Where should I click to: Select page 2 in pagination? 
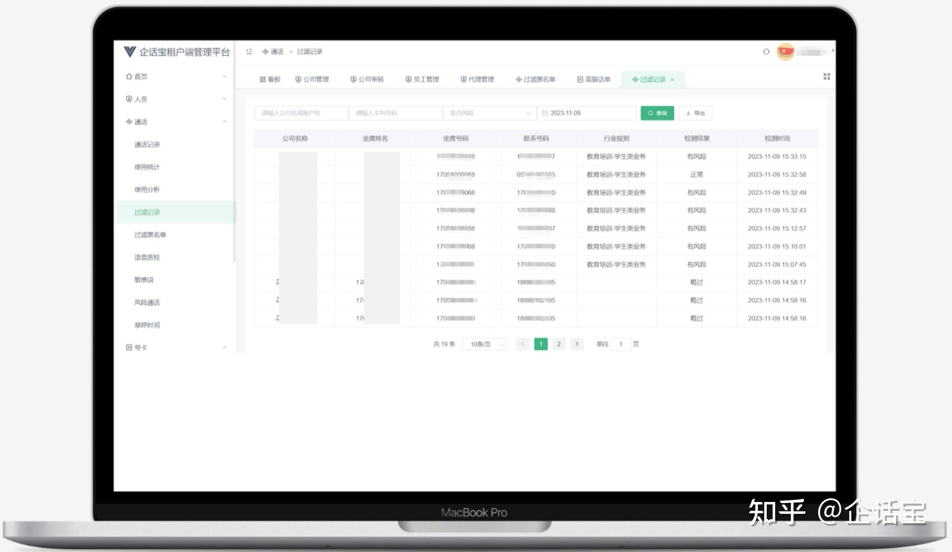pyautogui.click(x=559, y=344)
